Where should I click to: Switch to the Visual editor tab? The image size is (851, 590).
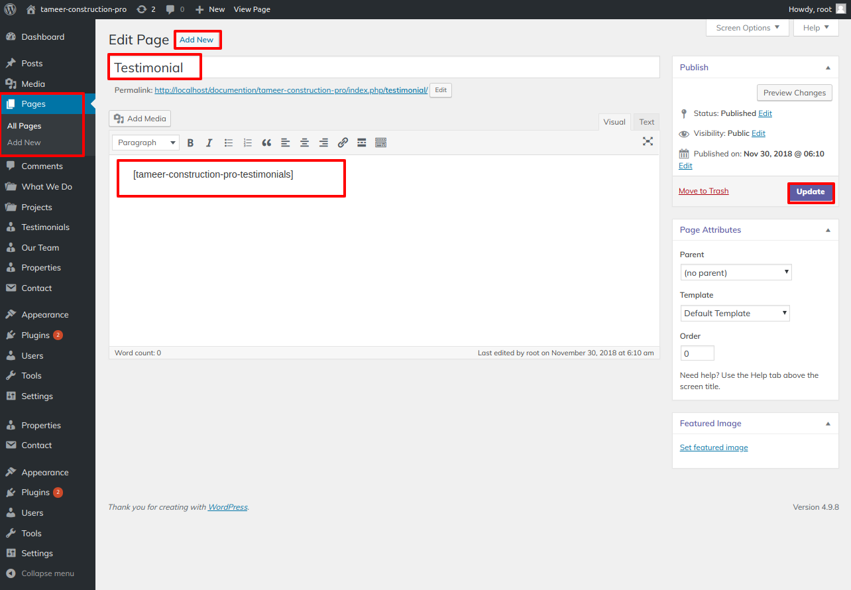(614, 122)
